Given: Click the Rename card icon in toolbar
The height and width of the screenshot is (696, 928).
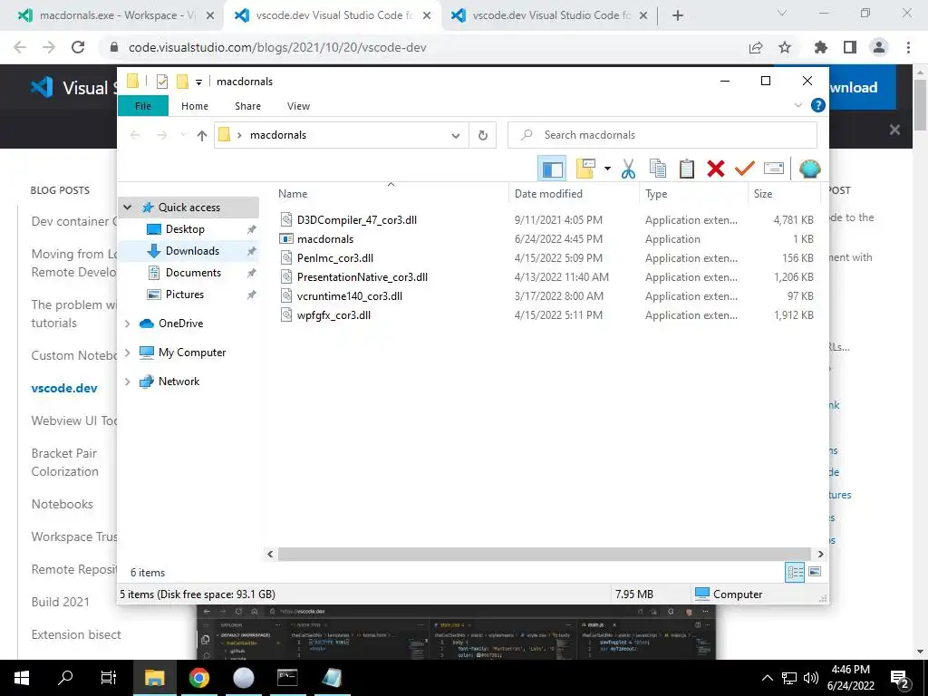Looking at the screenshot, I should (774, 169).
